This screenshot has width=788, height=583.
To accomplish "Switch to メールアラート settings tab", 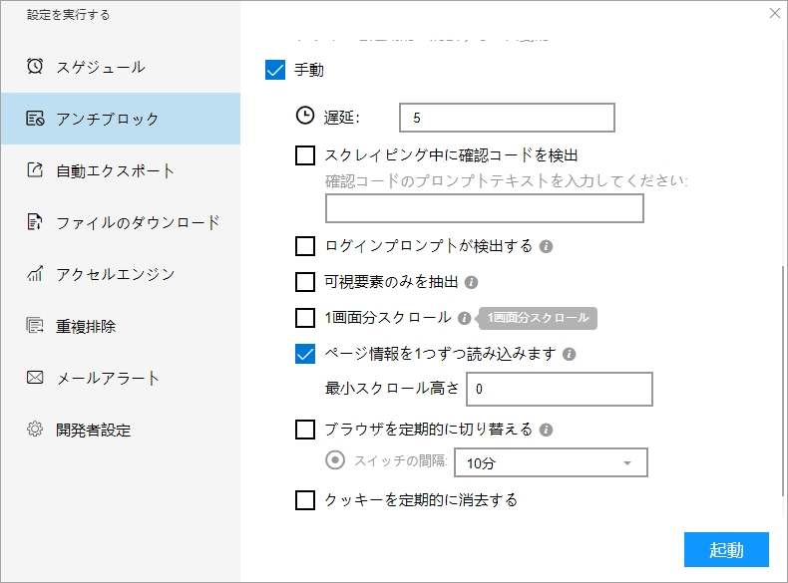I will pos(108,378).
